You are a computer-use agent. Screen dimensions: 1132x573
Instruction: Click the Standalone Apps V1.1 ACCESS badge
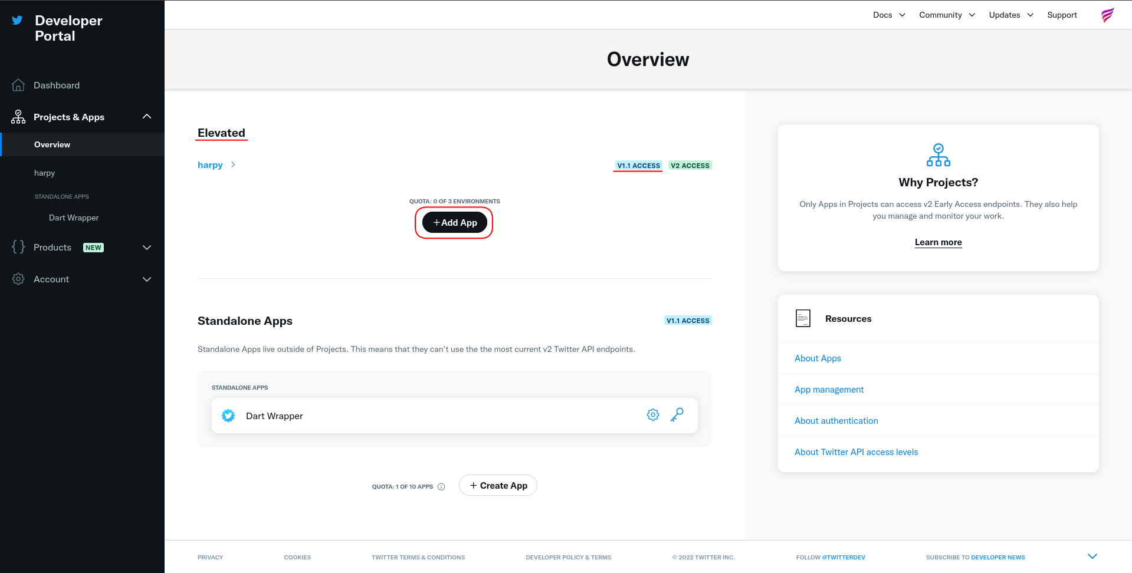688,321
